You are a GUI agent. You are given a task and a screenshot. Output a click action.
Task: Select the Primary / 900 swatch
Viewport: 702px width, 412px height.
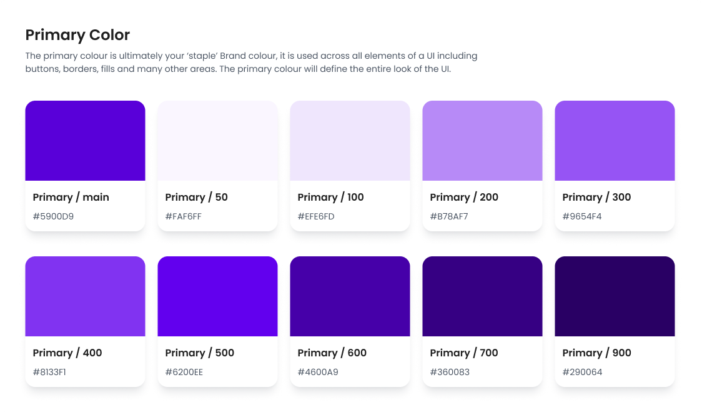point(615,296)
